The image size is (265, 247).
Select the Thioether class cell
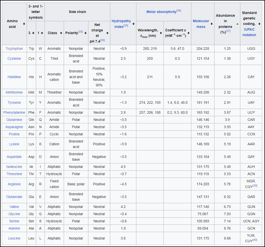click(54, 93)
